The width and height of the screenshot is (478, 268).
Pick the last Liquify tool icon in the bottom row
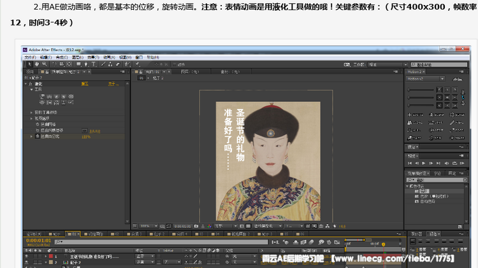(x=71, y=102)
